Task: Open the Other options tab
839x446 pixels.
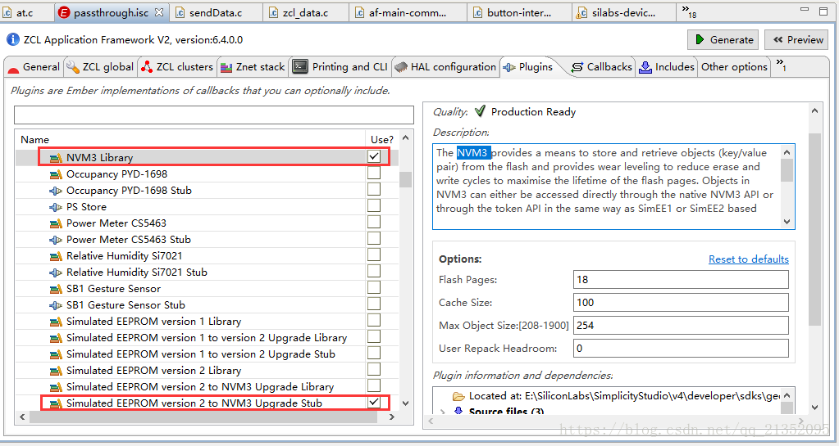Action: click(x=734, y=67)
